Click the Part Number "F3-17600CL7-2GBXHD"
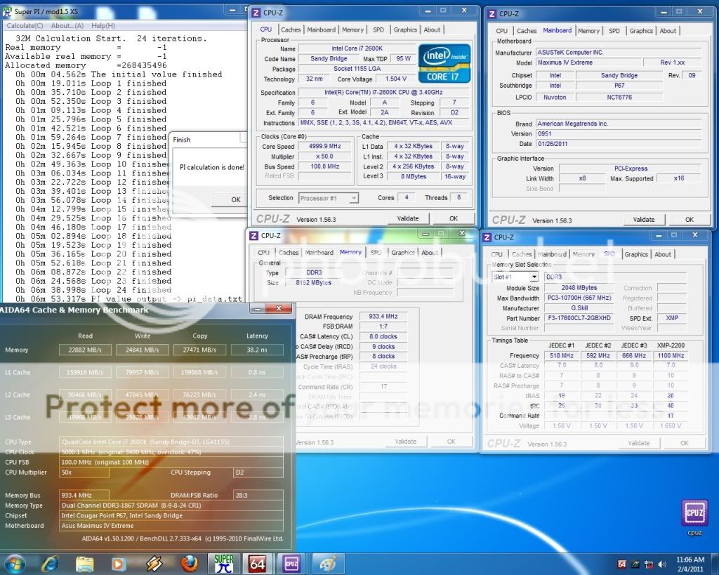The height and width of the screenshot is (575, 719). (x=579, y=318)
